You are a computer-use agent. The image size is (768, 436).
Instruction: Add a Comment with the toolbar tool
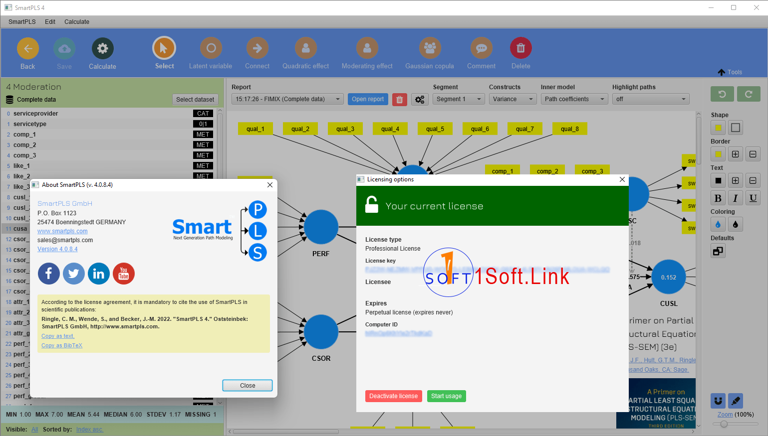[482, 48]
